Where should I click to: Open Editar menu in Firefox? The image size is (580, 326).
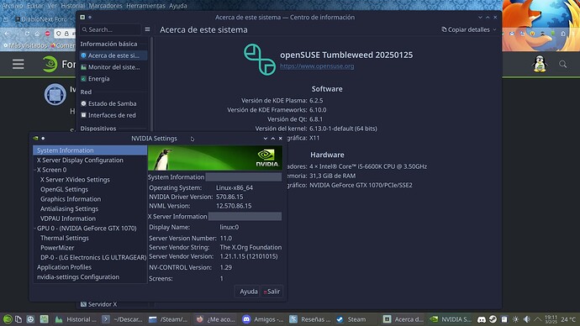click(35, 6)
